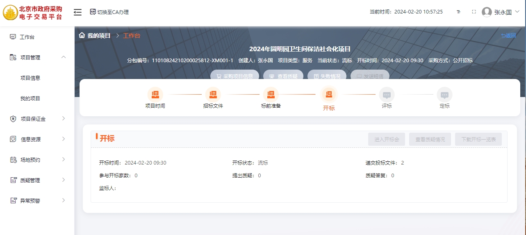This screenshot has height=235, width=526.
Task: Click the 评标 grey step icon
Action: coord(387,95)
